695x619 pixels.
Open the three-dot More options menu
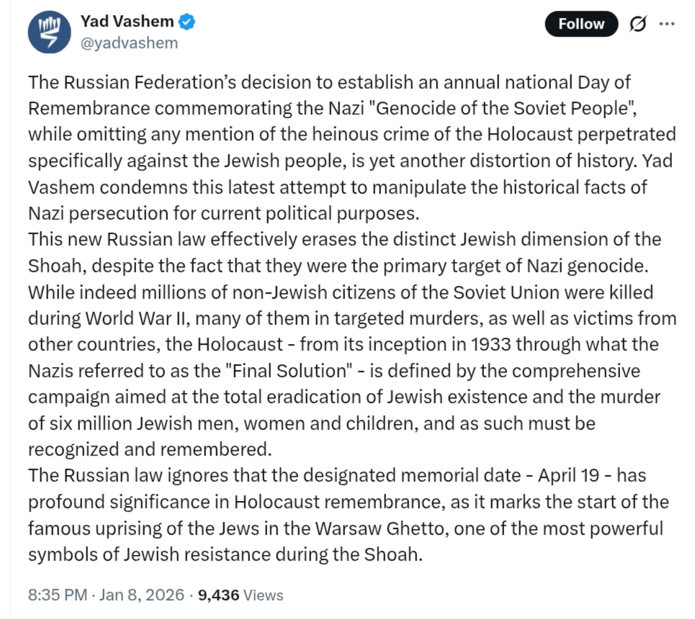(667, 24)
